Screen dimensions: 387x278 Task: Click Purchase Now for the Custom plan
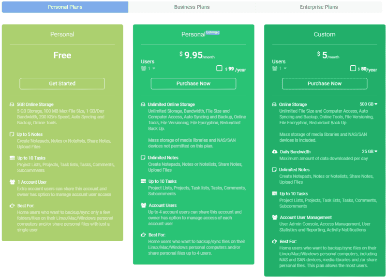point(325,84)
